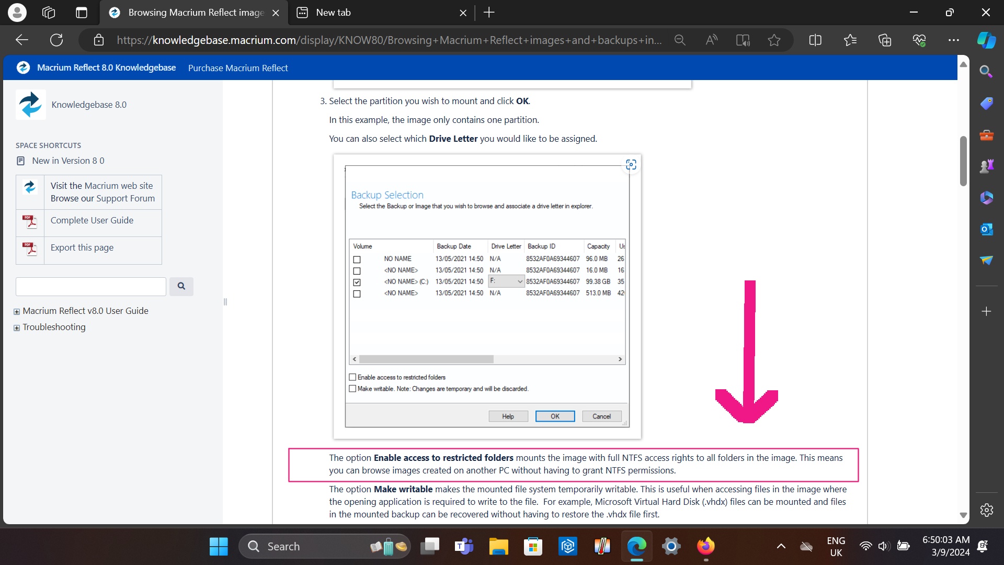
Task: Click sidebar search magnifier icon
Action: coord(986,72)
